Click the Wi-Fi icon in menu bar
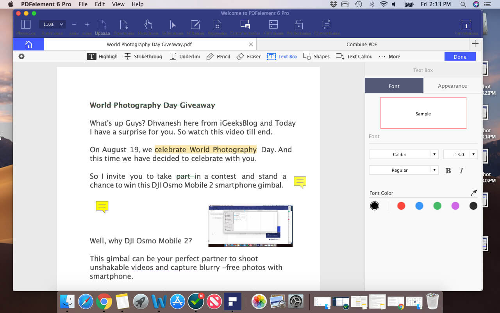The height and width of the screenshot is (313, 500). pyautogui.click(x=383, y=4)
